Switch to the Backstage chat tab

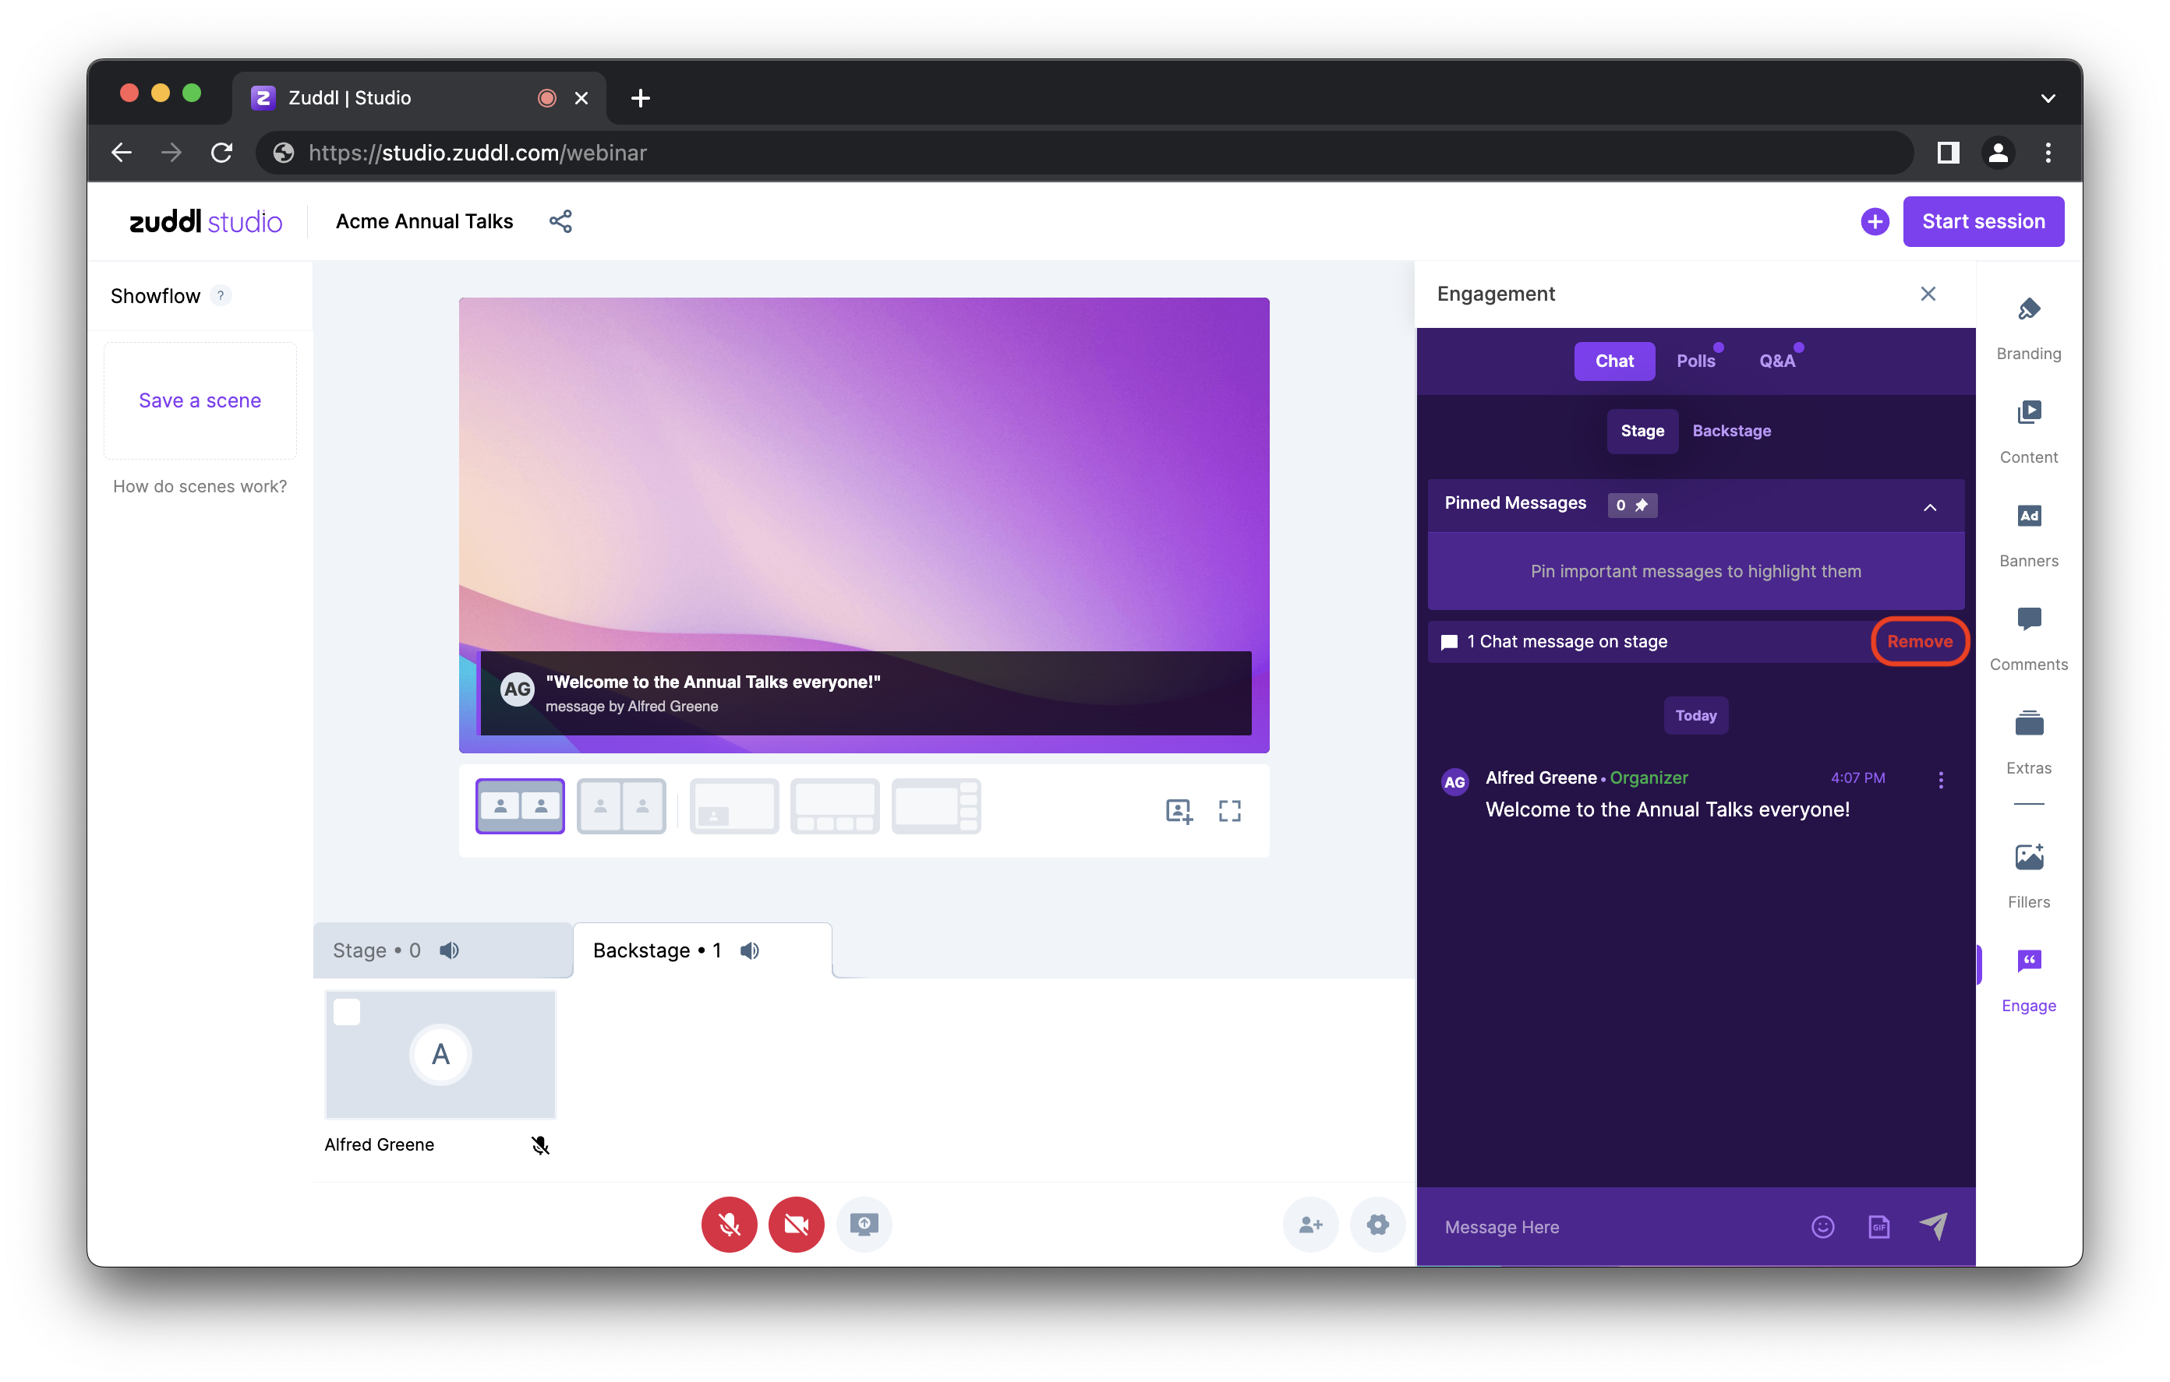pos(1731,431)
